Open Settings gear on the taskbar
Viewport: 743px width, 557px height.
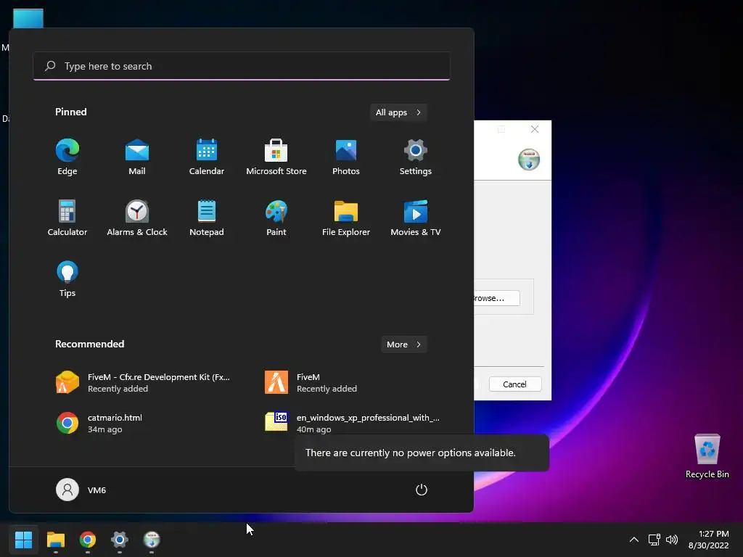coord(120,539)
